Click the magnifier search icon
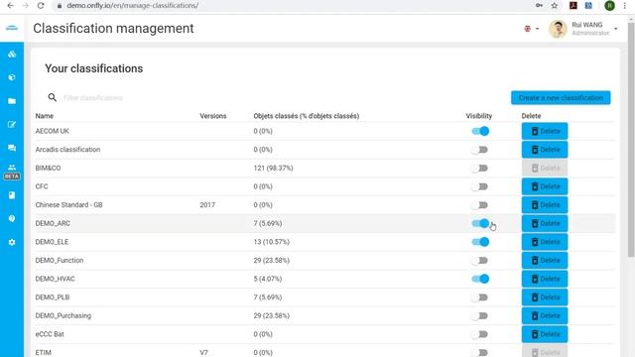The height and width of the screenshot is (357, 635). tap(53, 97)
